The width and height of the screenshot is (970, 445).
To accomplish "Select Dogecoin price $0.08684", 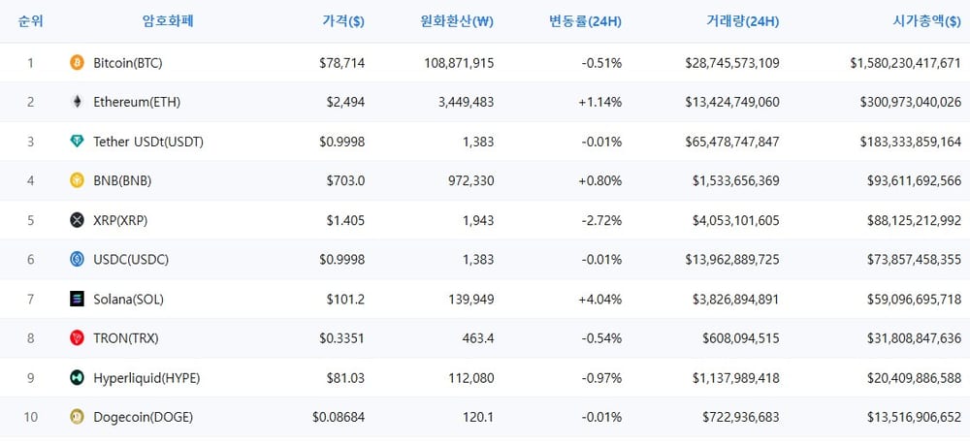I will [x=339, y=418].
